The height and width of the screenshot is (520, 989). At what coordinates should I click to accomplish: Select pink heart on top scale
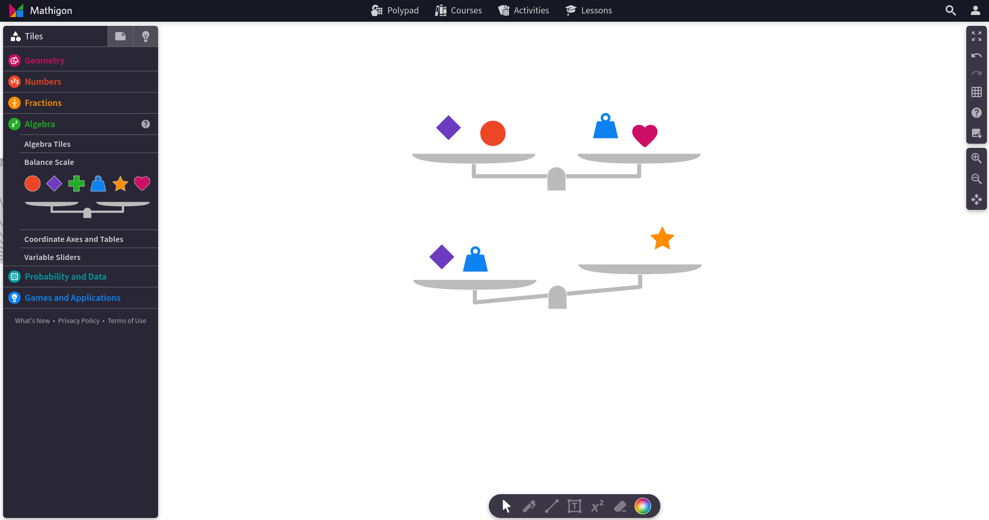[x=645, y=135]
